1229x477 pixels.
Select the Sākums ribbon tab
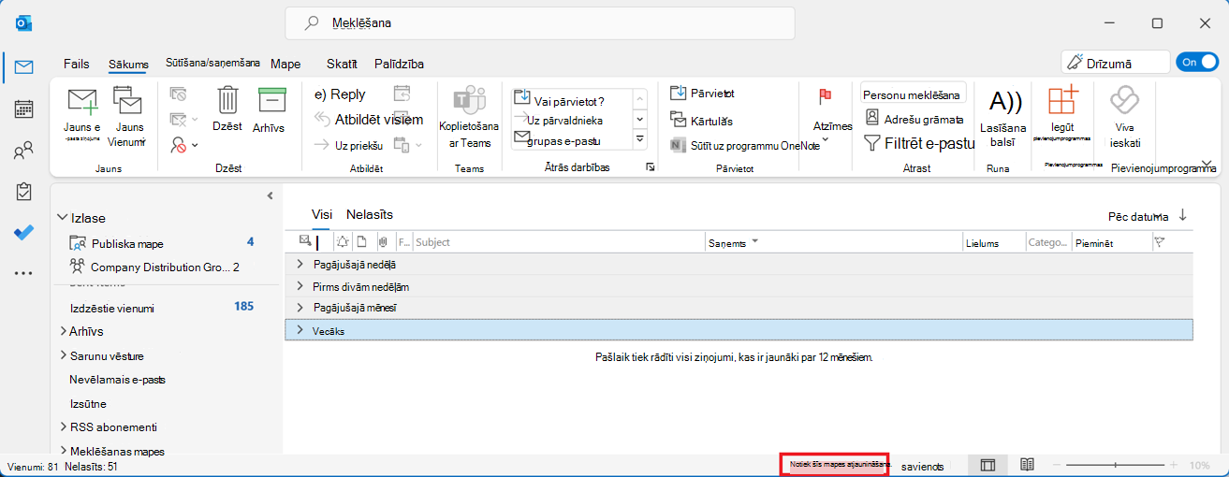click(x=128, y=64)
